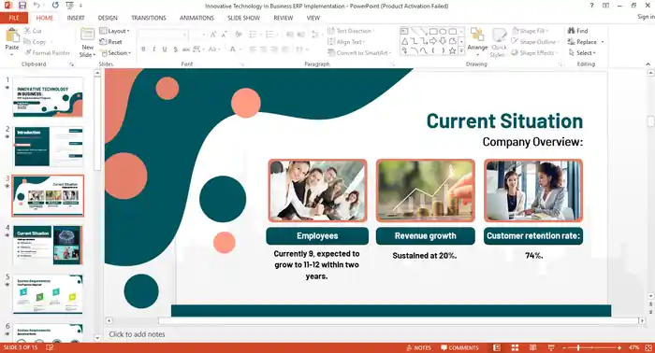
Task: Select slide 4 Current Situation thumbnail
Action: 48,245
